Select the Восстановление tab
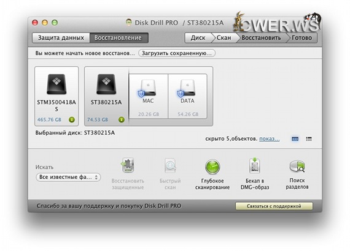The height and width of the screenshot is (251, 350). click(x=119, y=37)
